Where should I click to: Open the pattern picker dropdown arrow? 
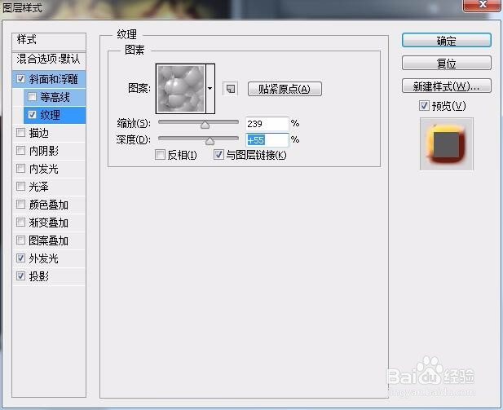pos(210,89)
